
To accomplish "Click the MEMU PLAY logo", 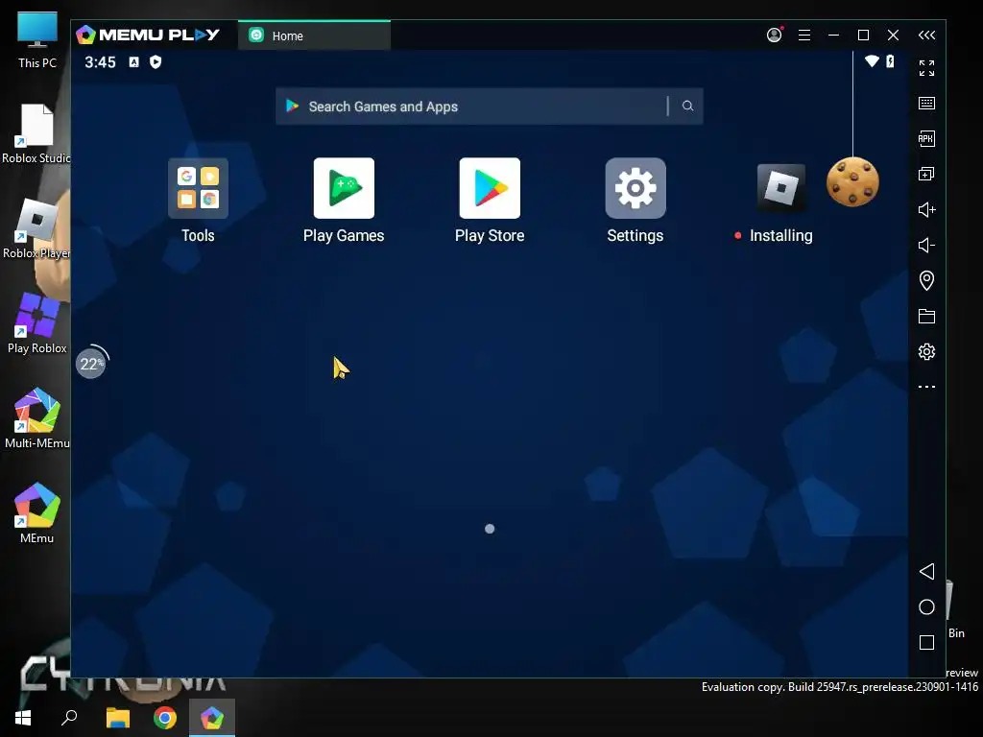I will tap(148, 35).
